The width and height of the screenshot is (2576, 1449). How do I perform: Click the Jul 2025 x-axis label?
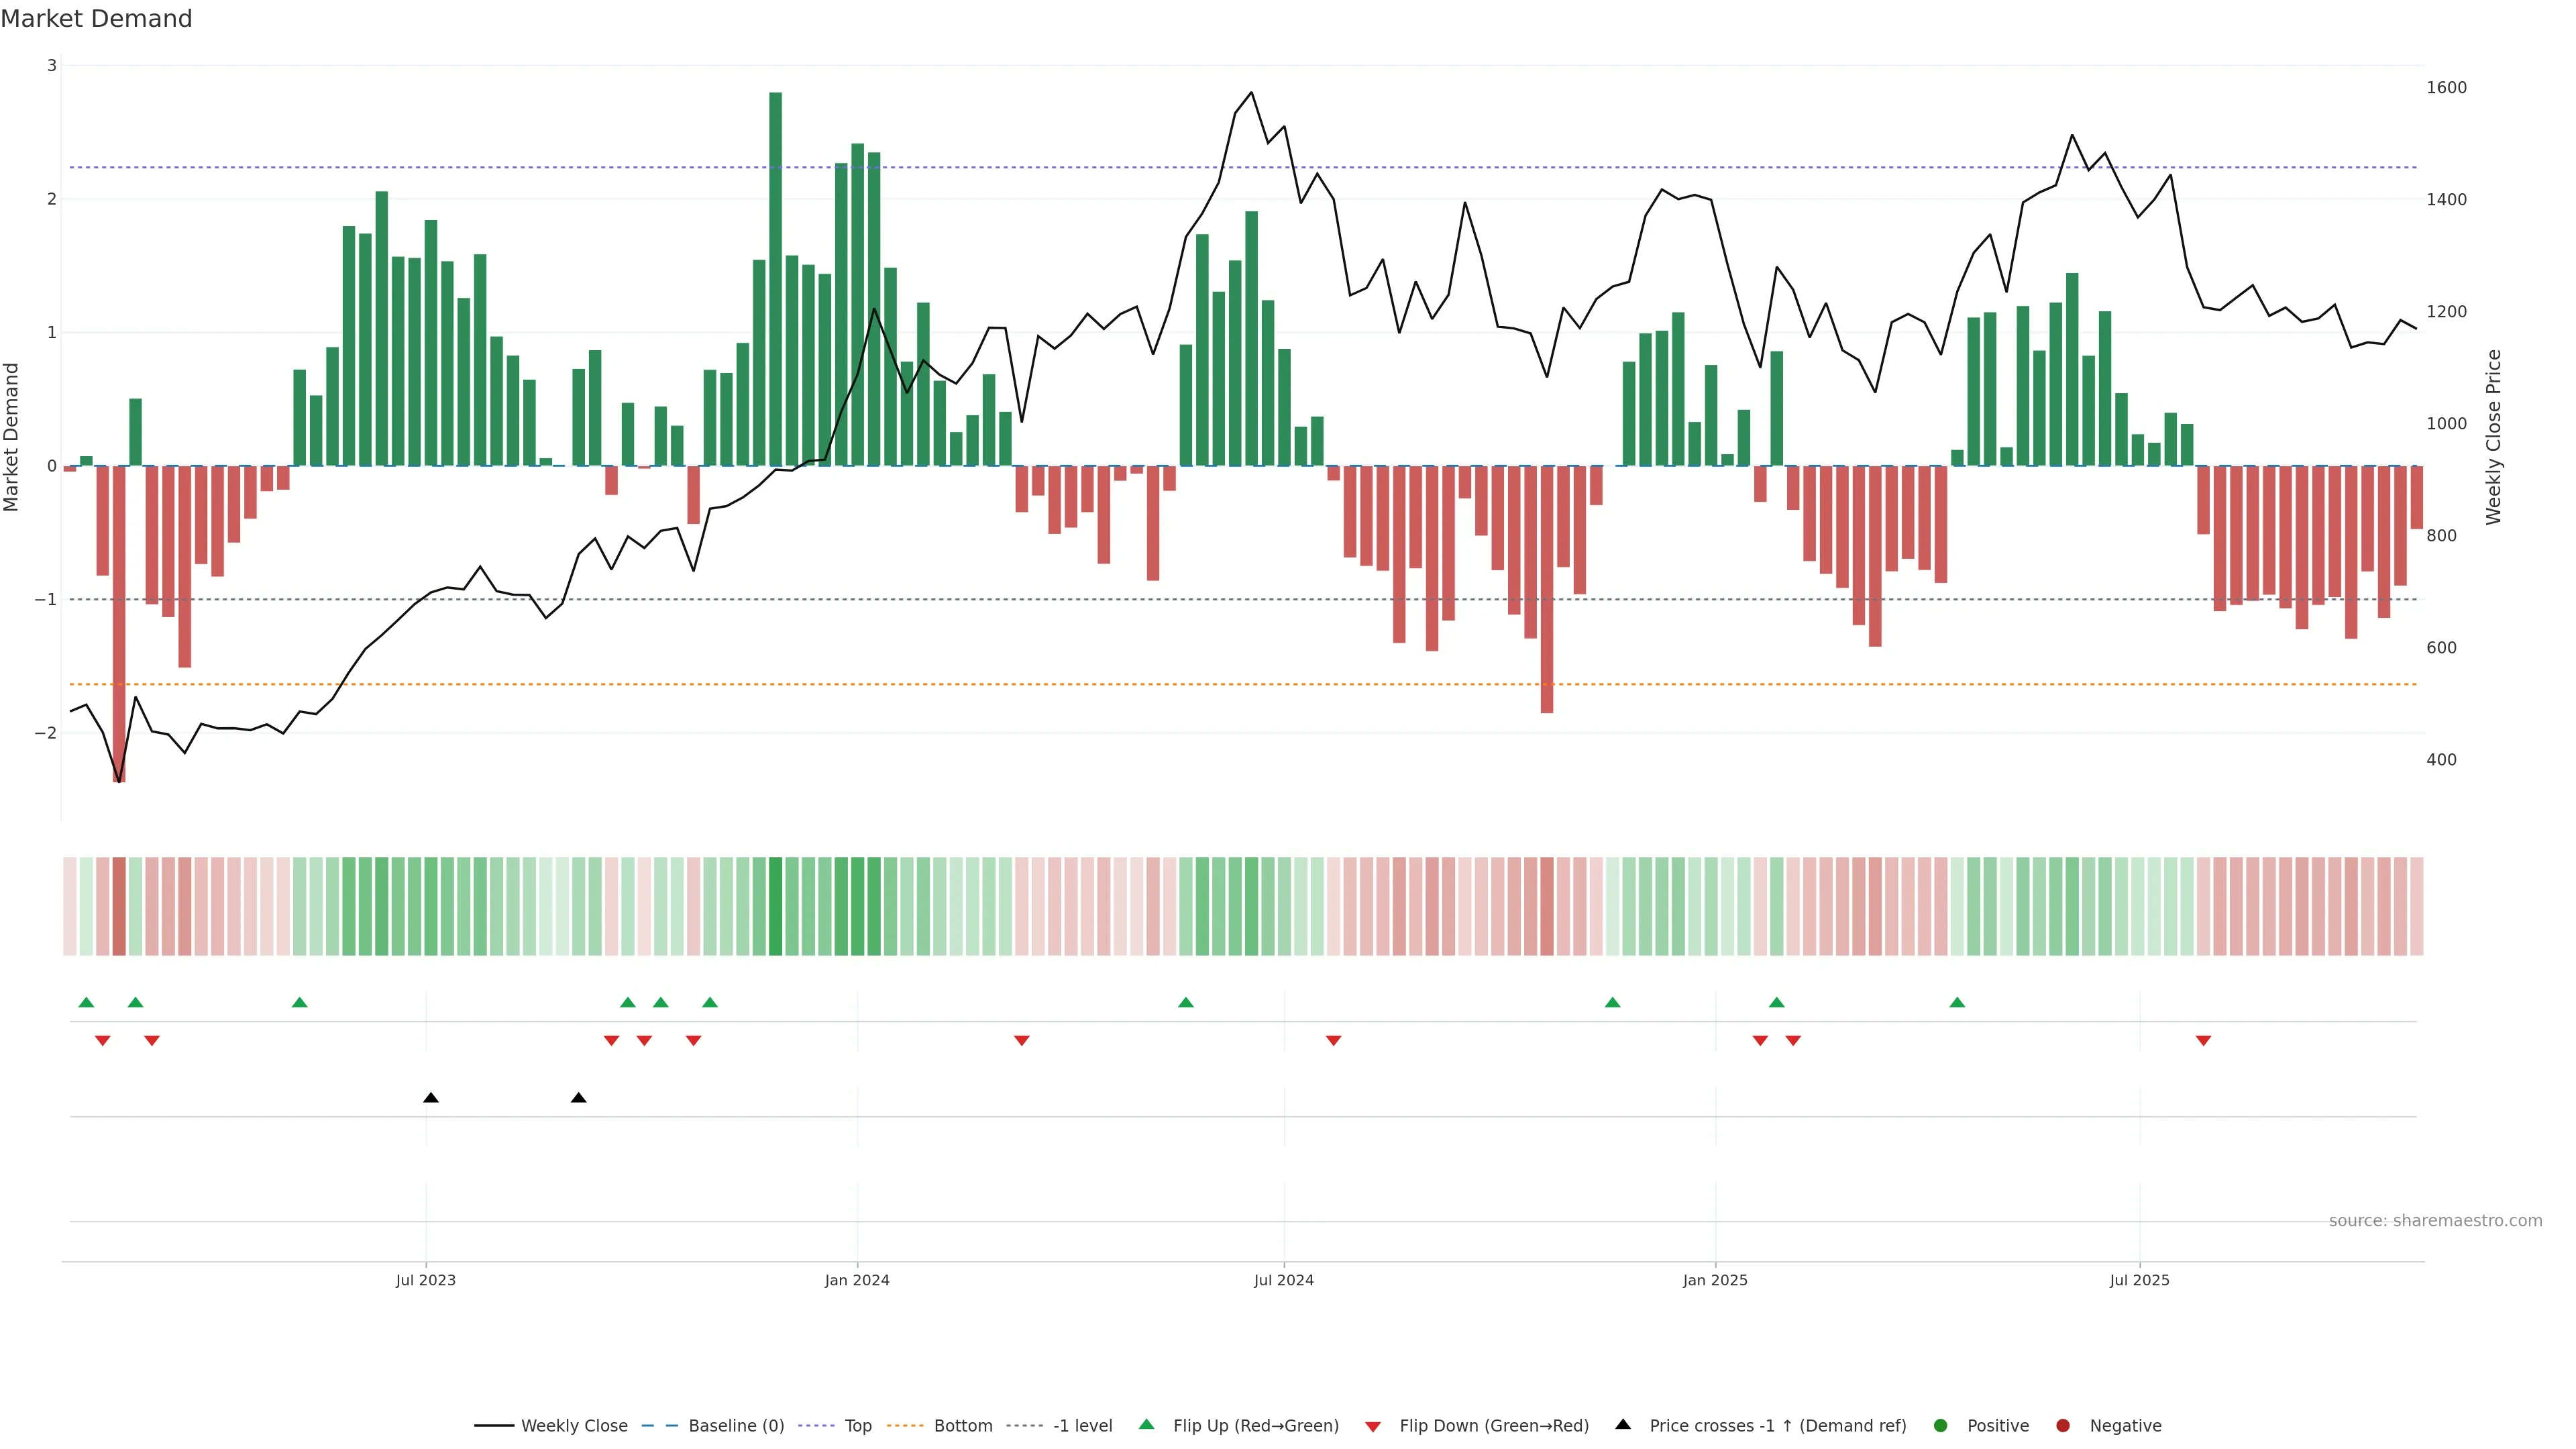point(2139,1280)
